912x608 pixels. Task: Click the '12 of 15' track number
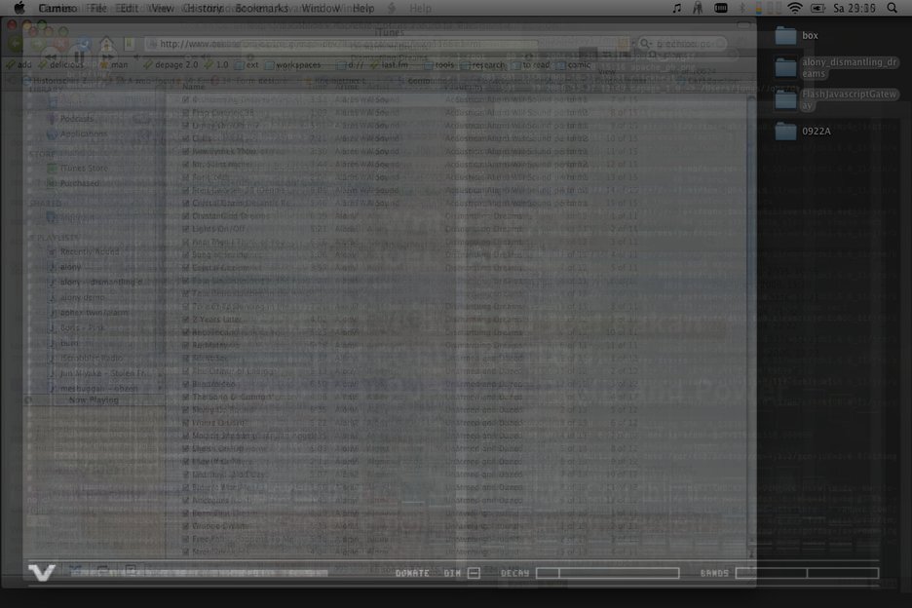coord(622,164)
